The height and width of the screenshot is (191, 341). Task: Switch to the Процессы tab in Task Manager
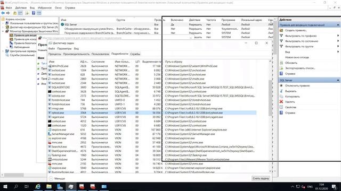pos(54,54)
